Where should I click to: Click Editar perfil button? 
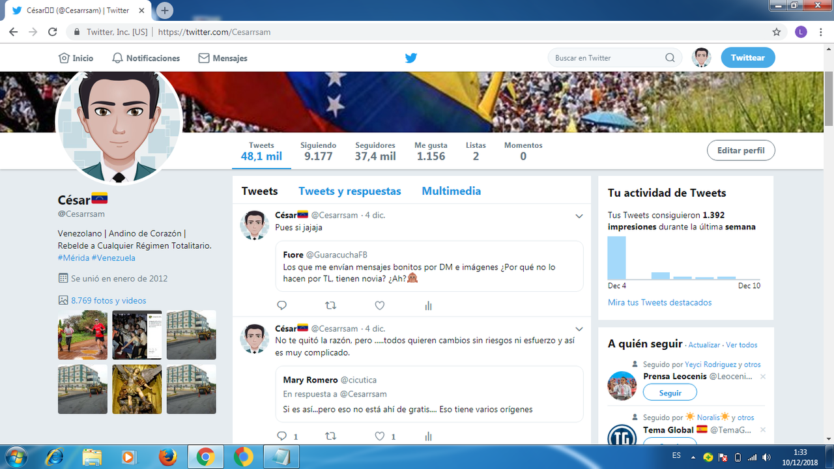[741, 150]
